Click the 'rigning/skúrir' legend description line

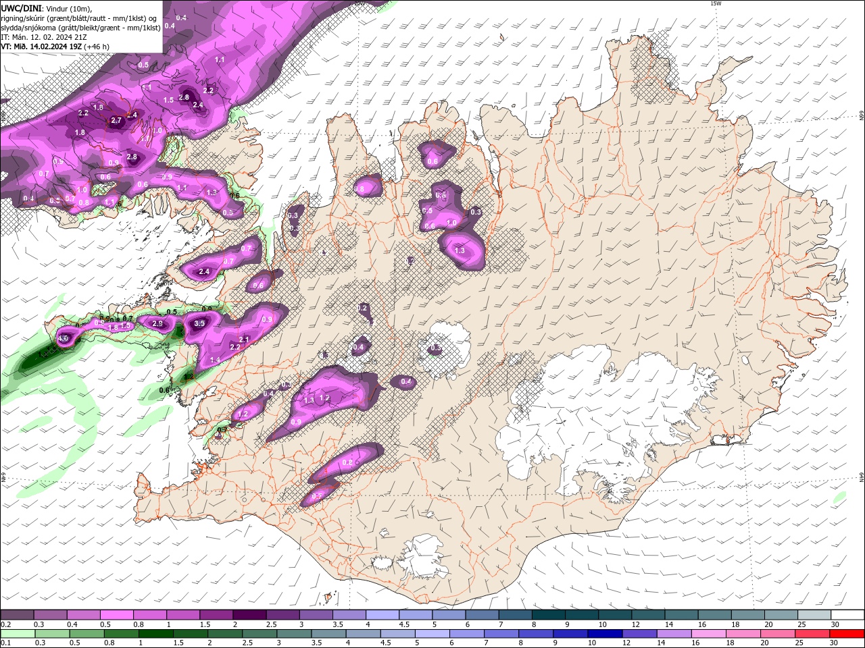coord(79,18)
